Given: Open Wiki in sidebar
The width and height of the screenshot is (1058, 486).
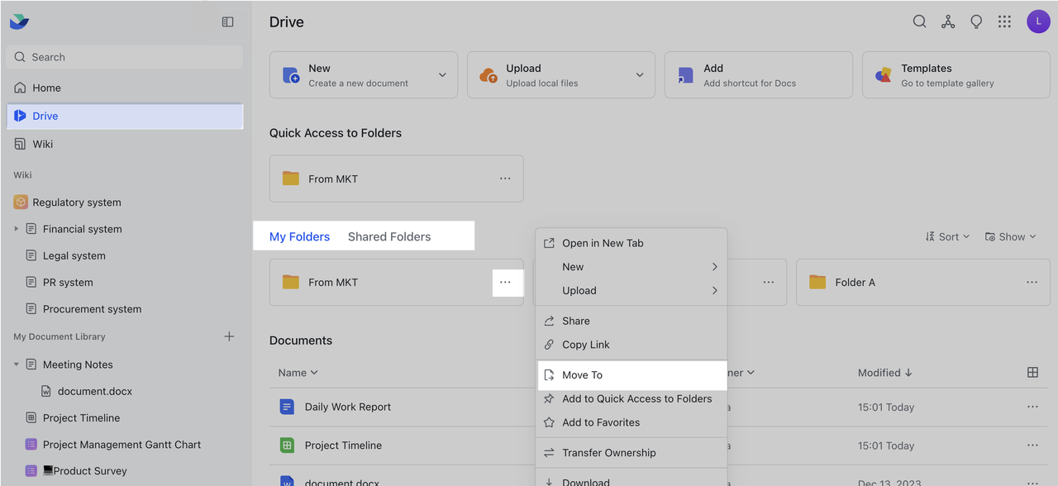Looking at the screenshot, I should coord(125,144).
